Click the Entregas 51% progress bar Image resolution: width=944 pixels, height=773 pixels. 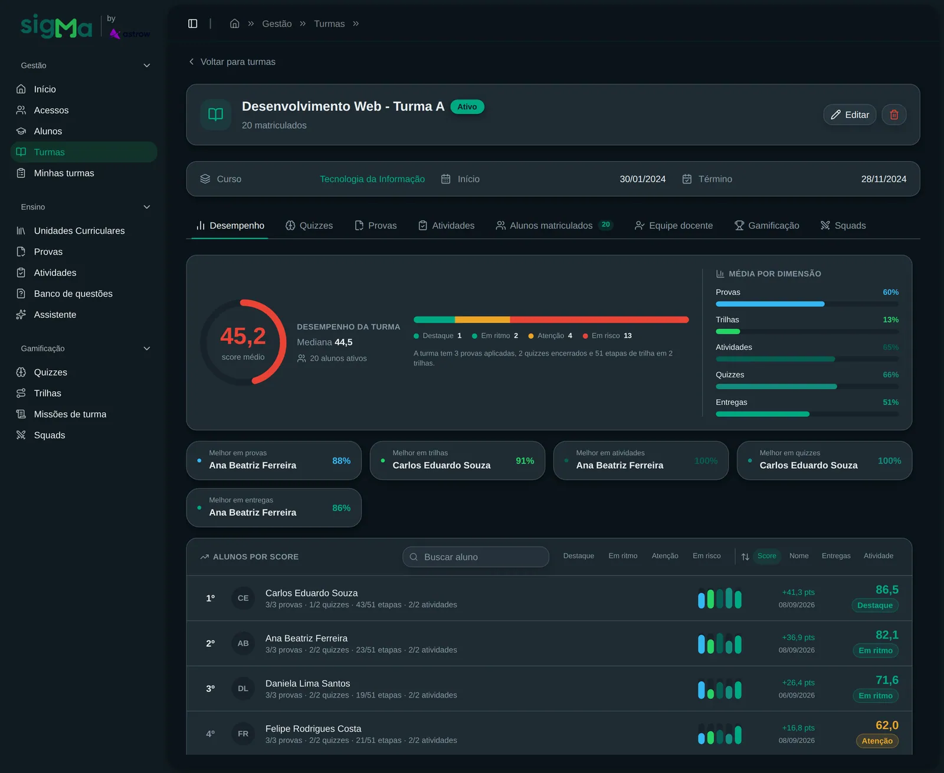pos(807,414)
